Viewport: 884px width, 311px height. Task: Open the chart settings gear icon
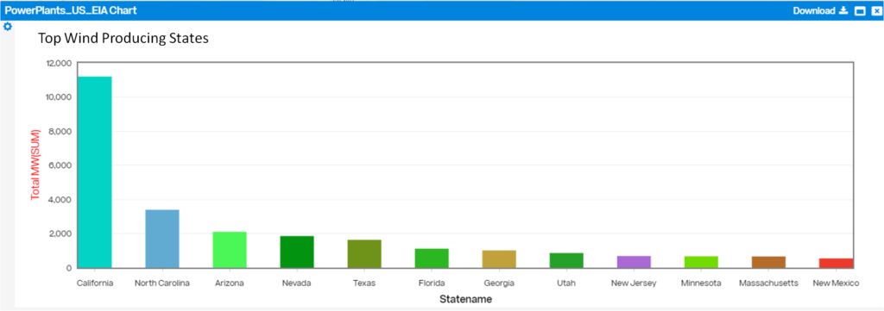(8, 27)
